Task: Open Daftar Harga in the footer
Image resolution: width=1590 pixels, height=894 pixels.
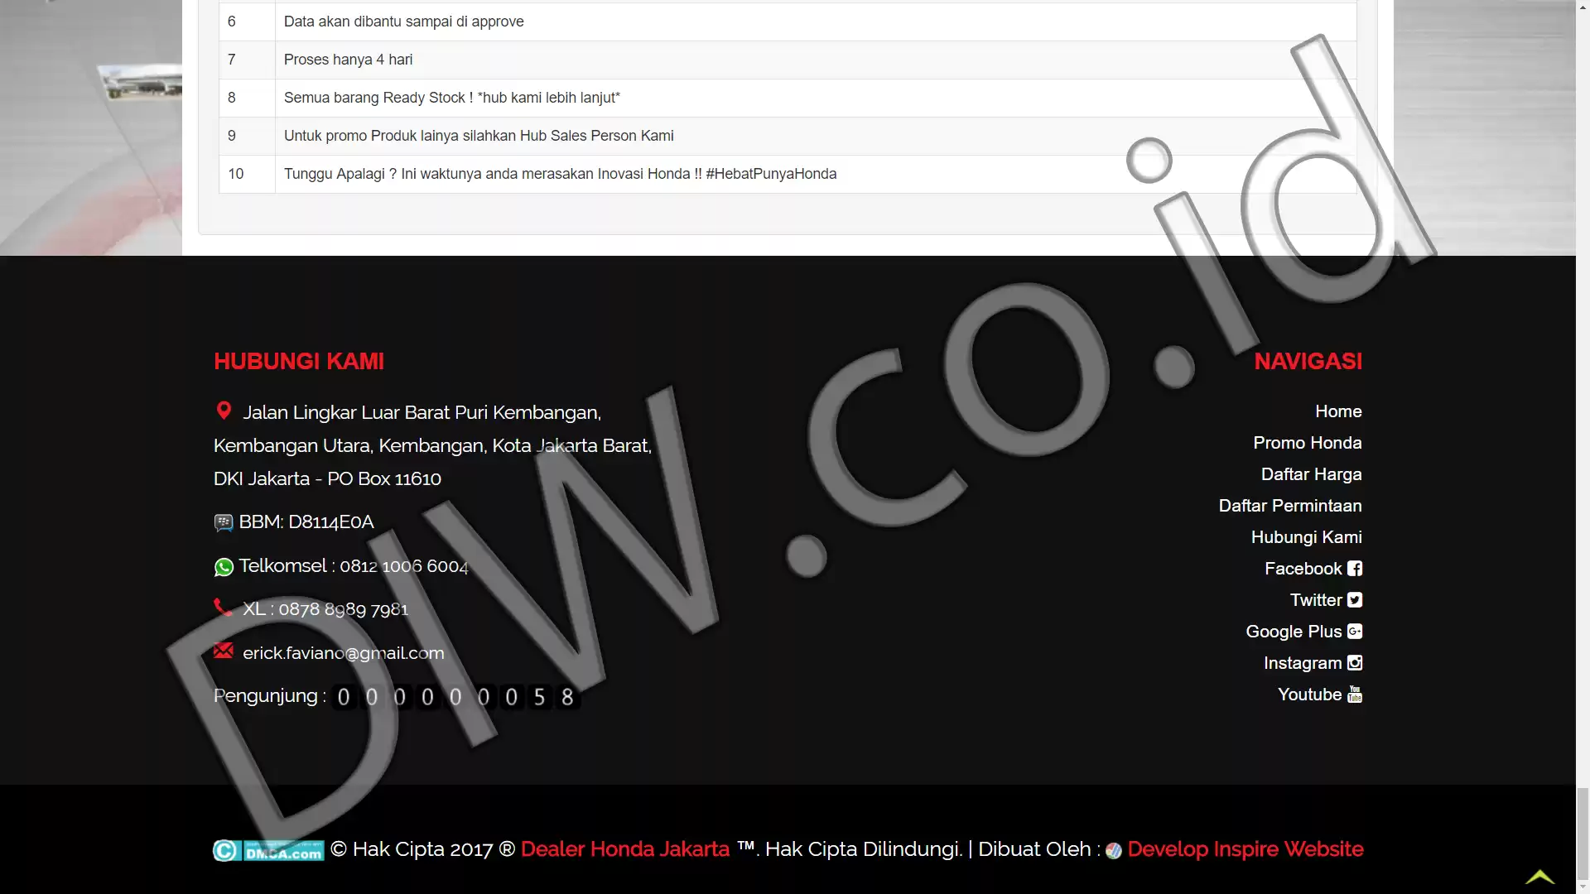Action: (1312, 474)
